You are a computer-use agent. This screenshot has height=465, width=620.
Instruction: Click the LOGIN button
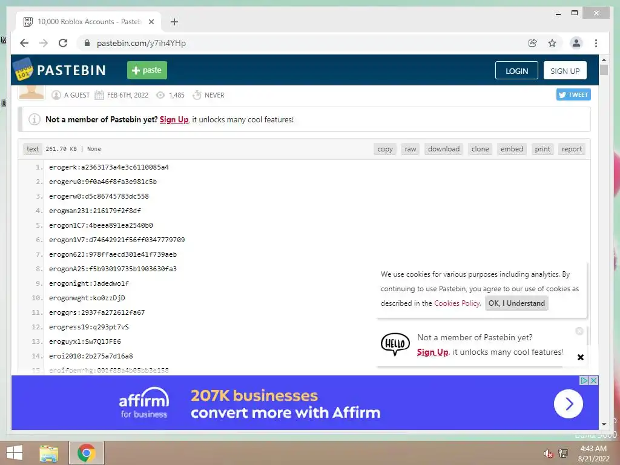516,70
